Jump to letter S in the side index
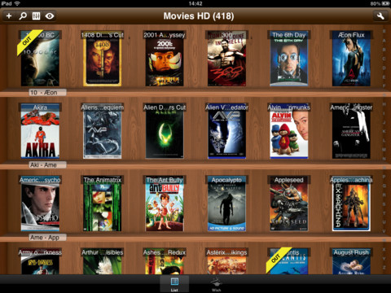This screenshot has height=293, width=391. [384, 204]
